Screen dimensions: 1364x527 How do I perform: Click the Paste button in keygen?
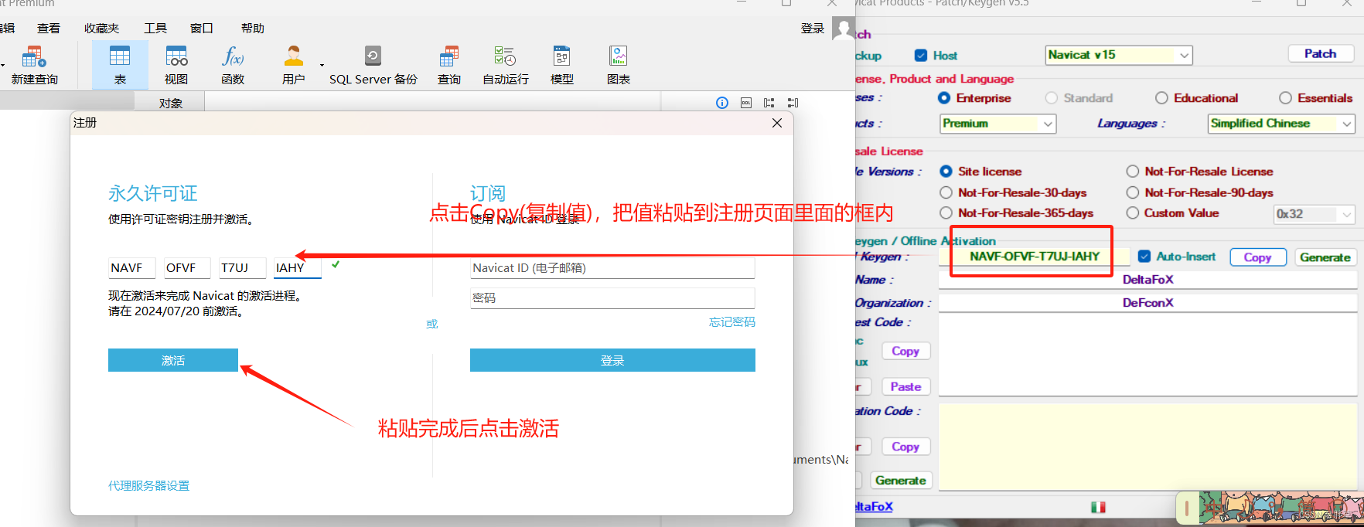click(x=905, y=386)
